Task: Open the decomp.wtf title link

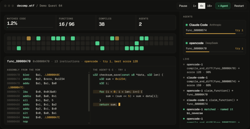Action: [25, 6]
